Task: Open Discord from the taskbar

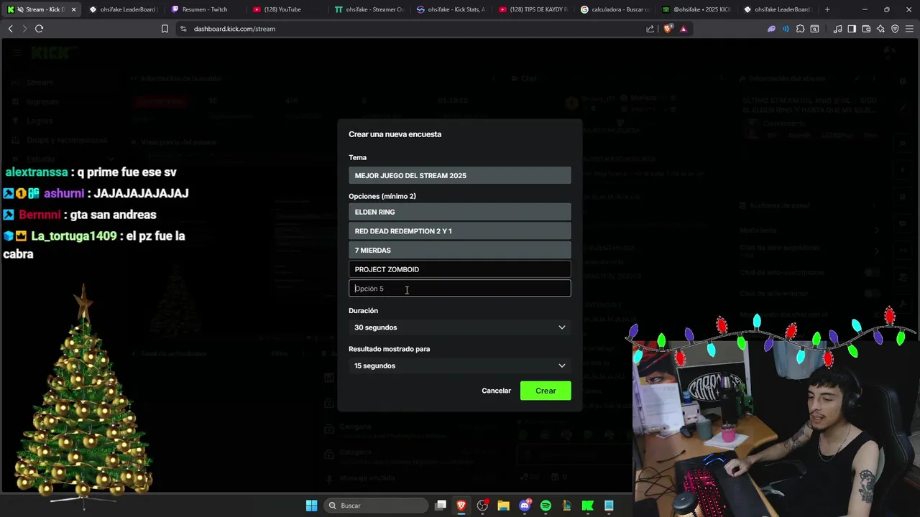Action: [525, 506]
